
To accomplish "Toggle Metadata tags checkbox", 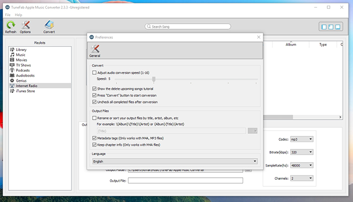I will tap(94, 138).
